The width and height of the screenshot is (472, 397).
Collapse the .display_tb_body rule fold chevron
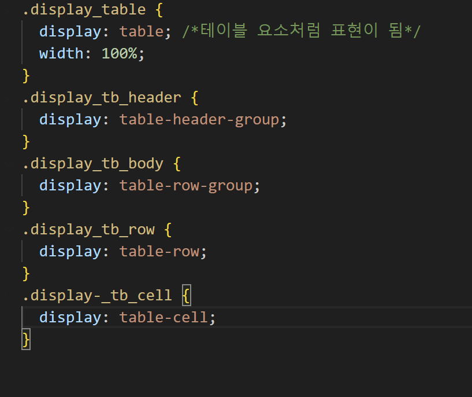tap(9, 164)
